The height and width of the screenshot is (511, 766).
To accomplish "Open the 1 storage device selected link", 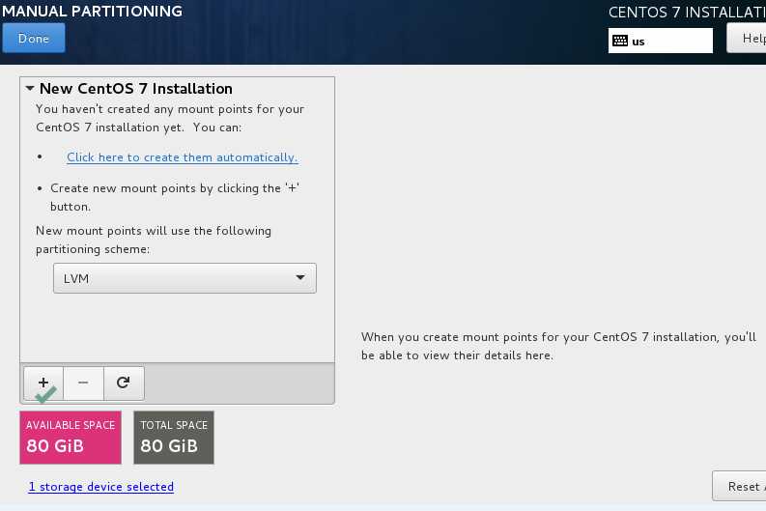I will click(101, 487).
